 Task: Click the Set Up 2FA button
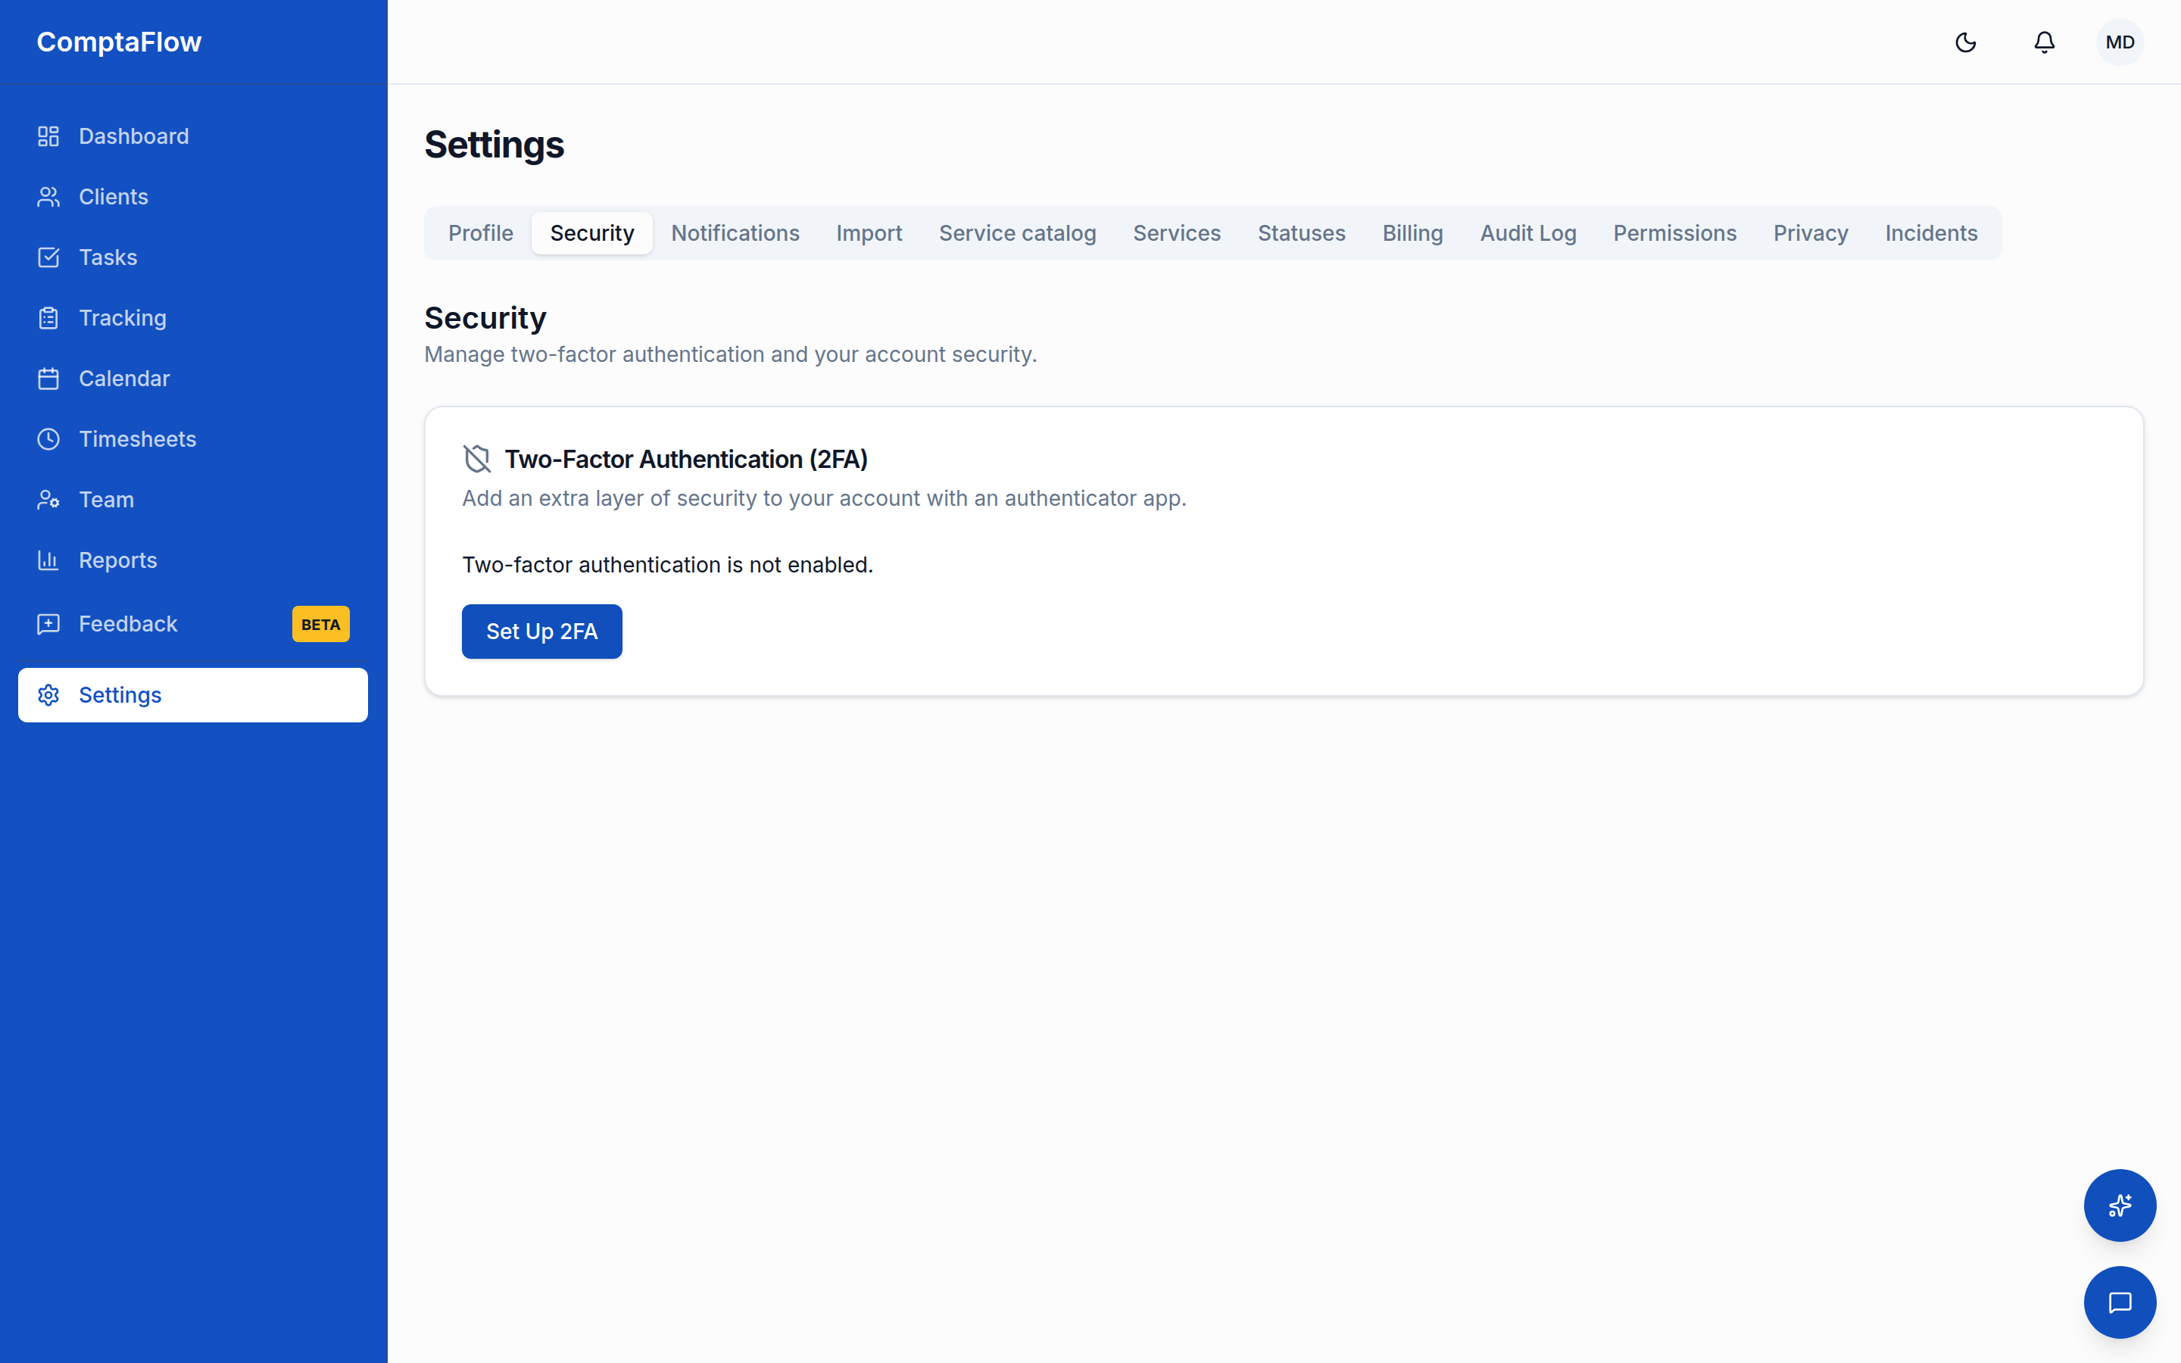541,632
